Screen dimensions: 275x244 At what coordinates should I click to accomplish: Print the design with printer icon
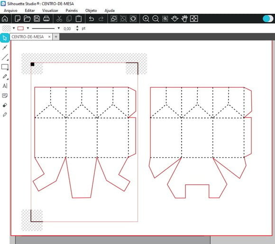[x=46, y=18]
